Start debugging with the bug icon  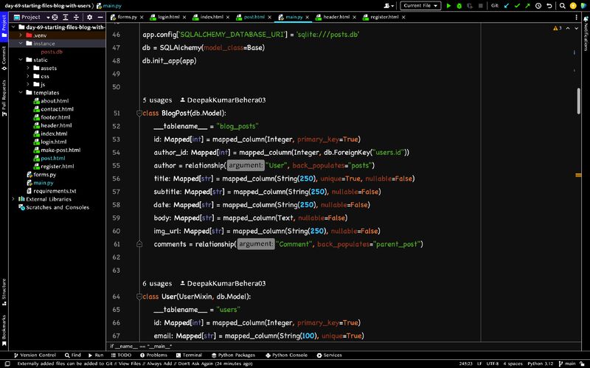[460, 6]
